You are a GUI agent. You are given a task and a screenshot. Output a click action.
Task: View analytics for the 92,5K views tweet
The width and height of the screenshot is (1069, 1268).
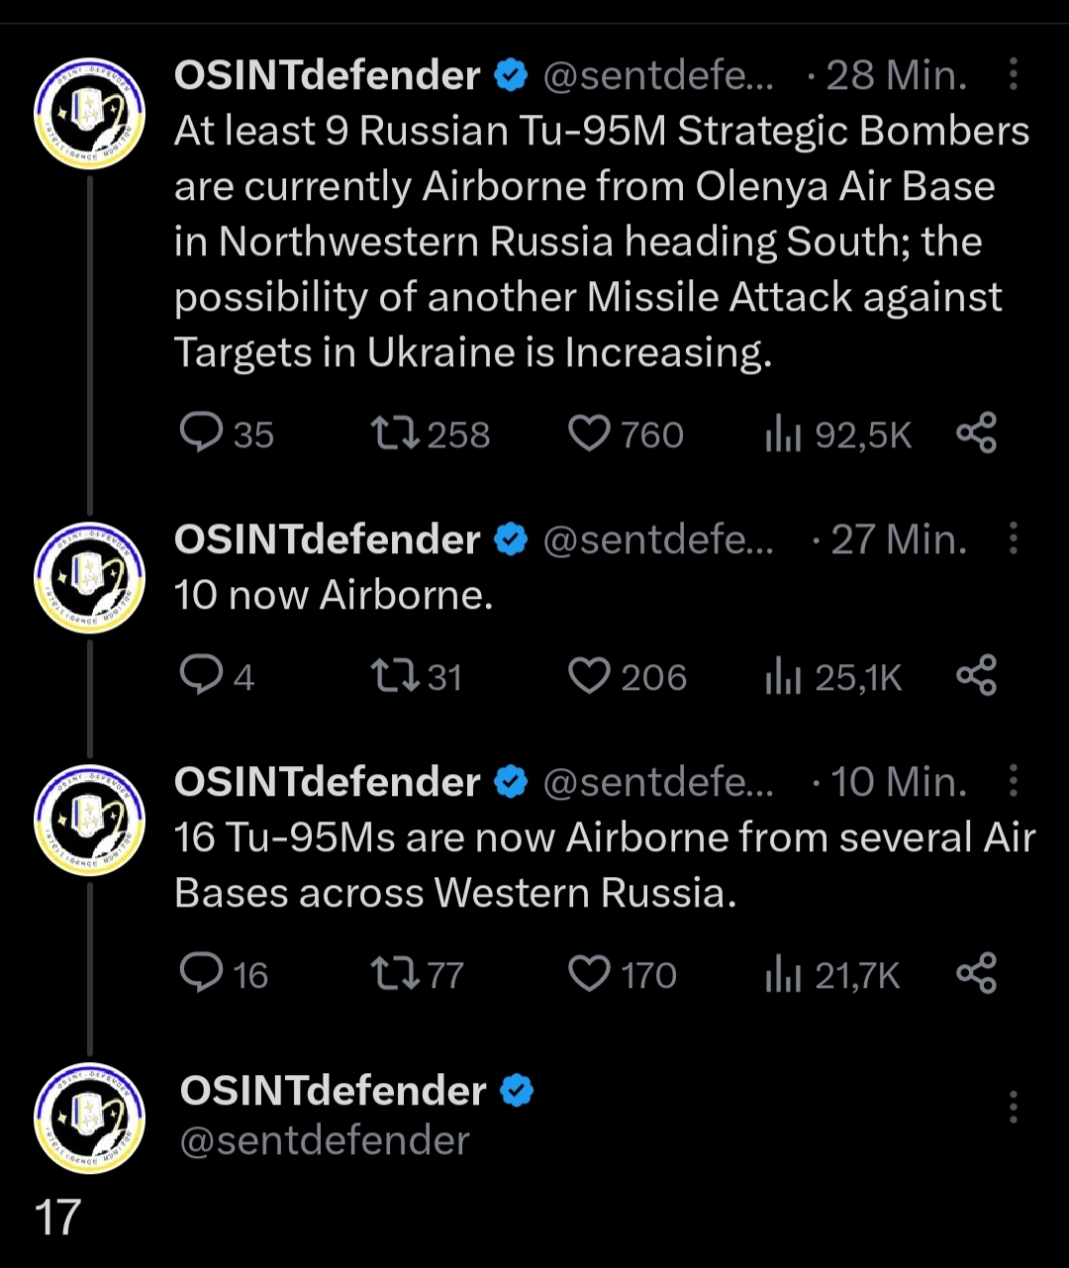[x=782, y=435]
